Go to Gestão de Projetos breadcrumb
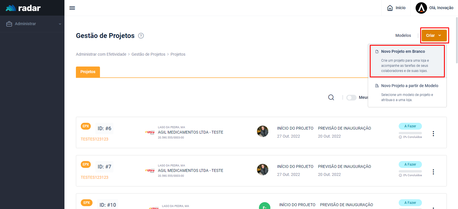The width and height of the screenshot is (458, 209). [x=148, y=54]
